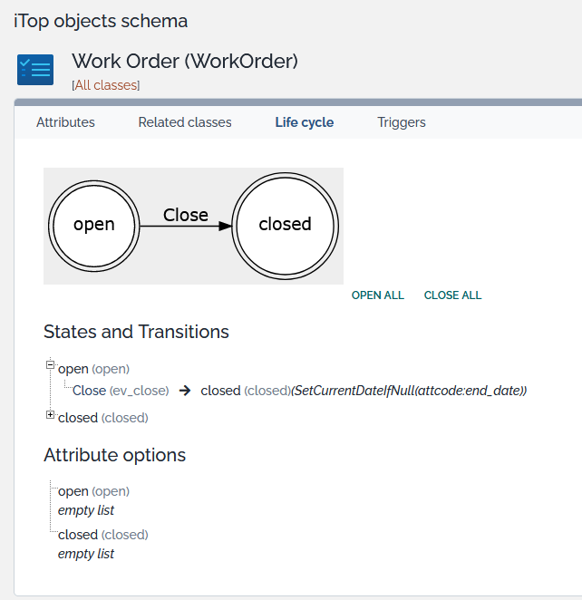Select the Life cycle tab
Viewport: 582px width, 600px height.
(305, 122)
